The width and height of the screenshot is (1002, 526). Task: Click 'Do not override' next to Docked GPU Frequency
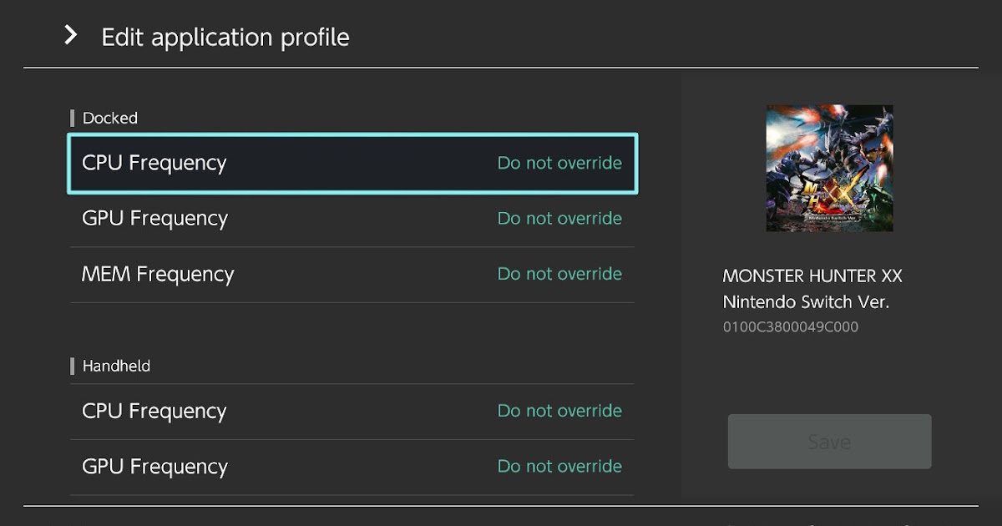point(559,218)
